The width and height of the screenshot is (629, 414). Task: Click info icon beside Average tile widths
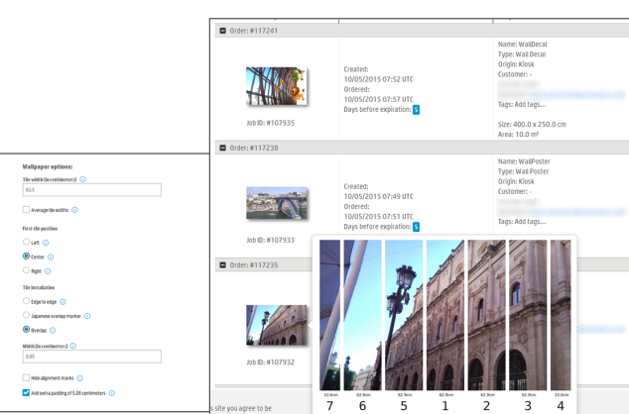[x=74, y=210]
